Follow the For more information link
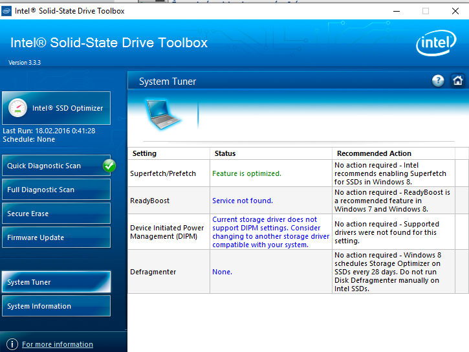The width and height of the screenshot is (469, 352). 58,344
